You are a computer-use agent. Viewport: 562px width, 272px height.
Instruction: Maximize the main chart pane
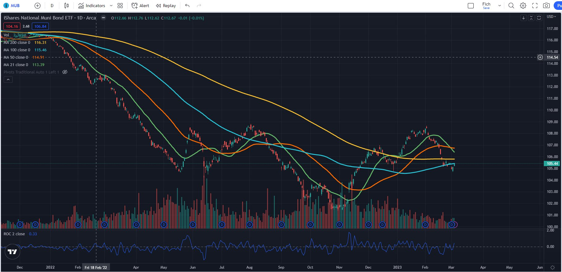tap(539, 18)
